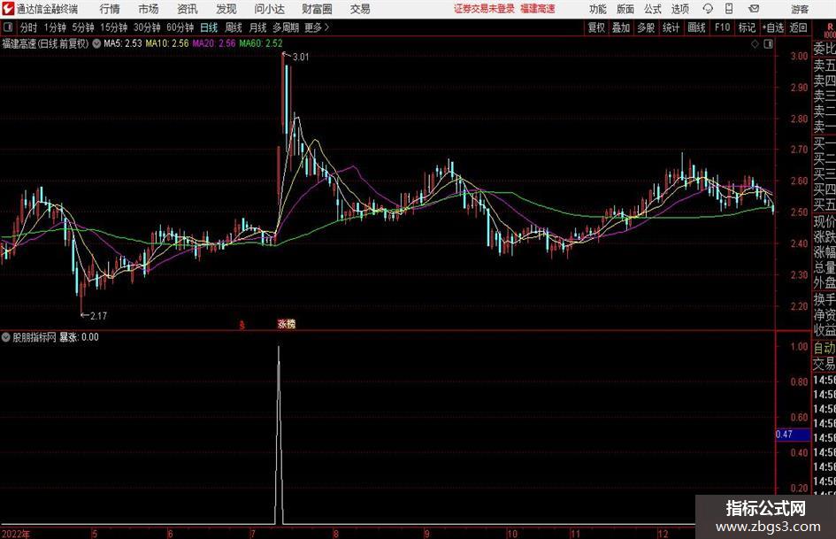Click the 自动 label in the right panel
The image size is (836, 539).
pos(824,348)
